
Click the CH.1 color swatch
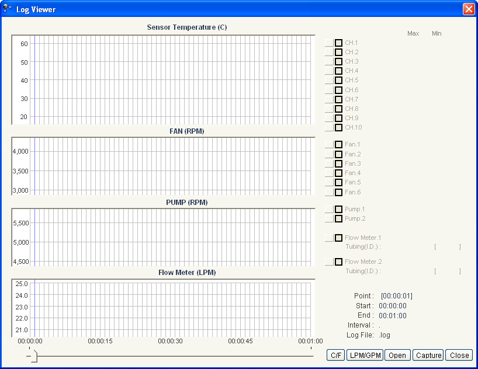coord(329,43)
